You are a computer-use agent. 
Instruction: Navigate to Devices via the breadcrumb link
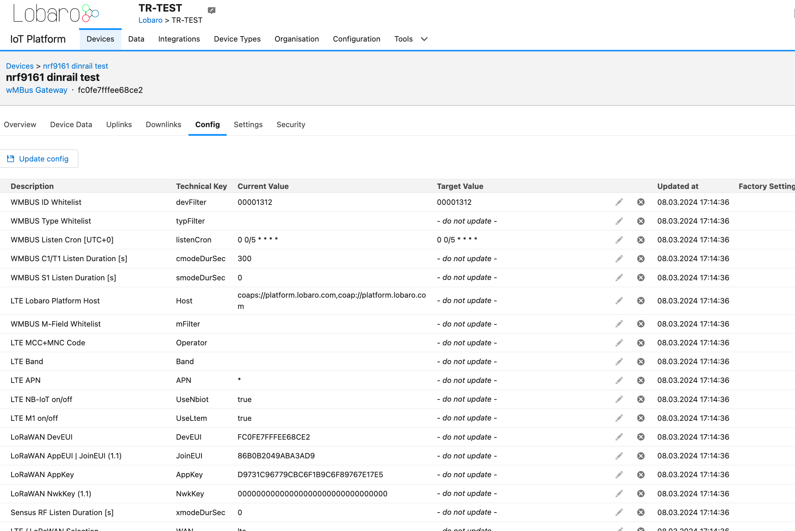coord(20,66)
